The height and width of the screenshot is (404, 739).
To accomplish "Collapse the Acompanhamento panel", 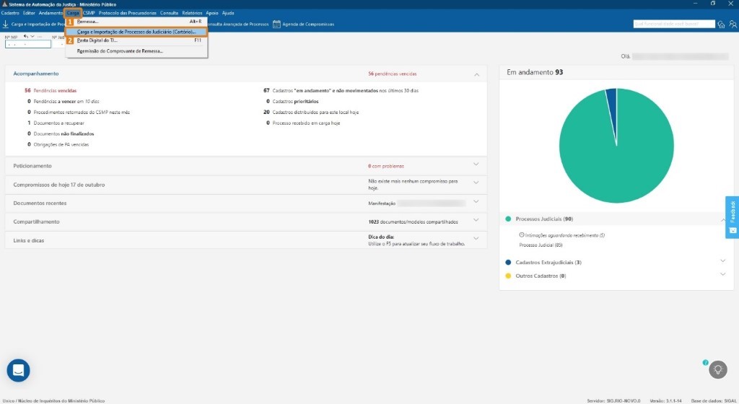I will [x=476, y=74].
